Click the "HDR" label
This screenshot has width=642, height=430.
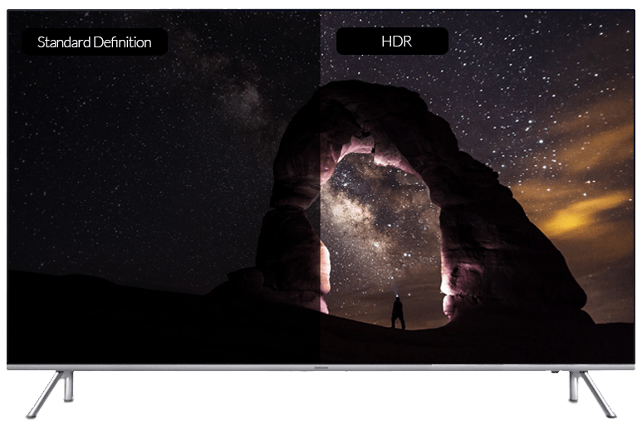tap(392, 42)
